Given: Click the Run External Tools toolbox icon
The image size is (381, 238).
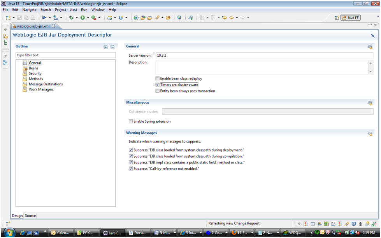Looking at the screenshot, I should tap(94, 18).
